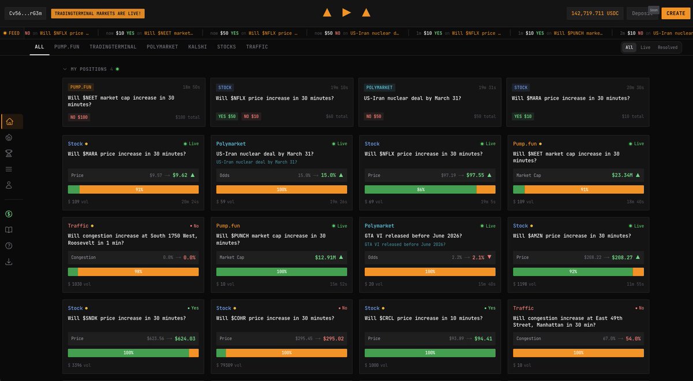Image resolution: width=693 pixels, height=381 pixels.
Task: Switch to the PUMP.FUN tab
Action: (66, 47)
